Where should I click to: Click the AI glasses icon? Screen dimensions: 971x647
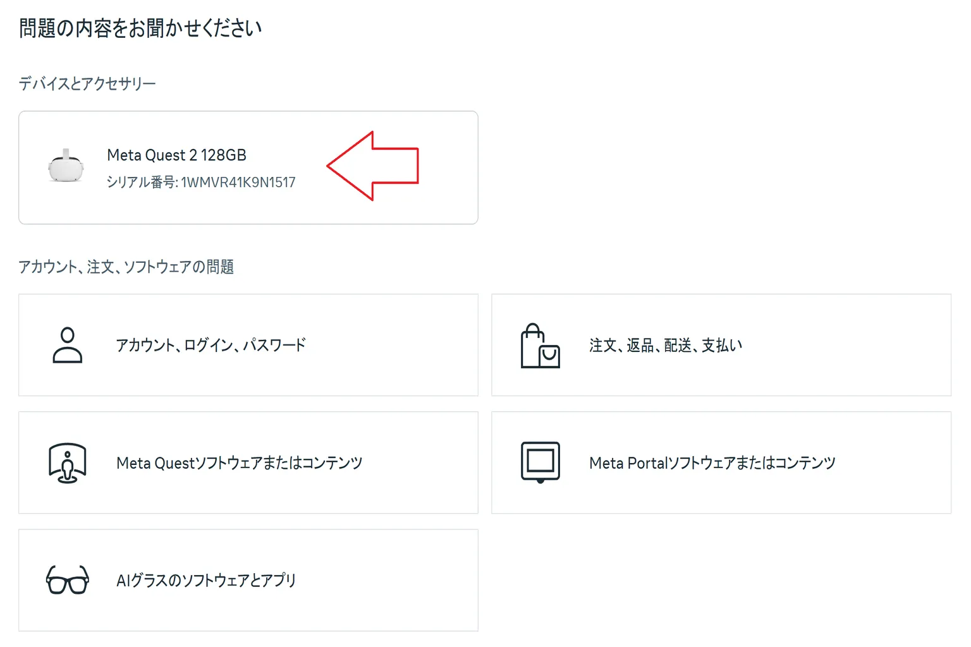coord(68,580)
